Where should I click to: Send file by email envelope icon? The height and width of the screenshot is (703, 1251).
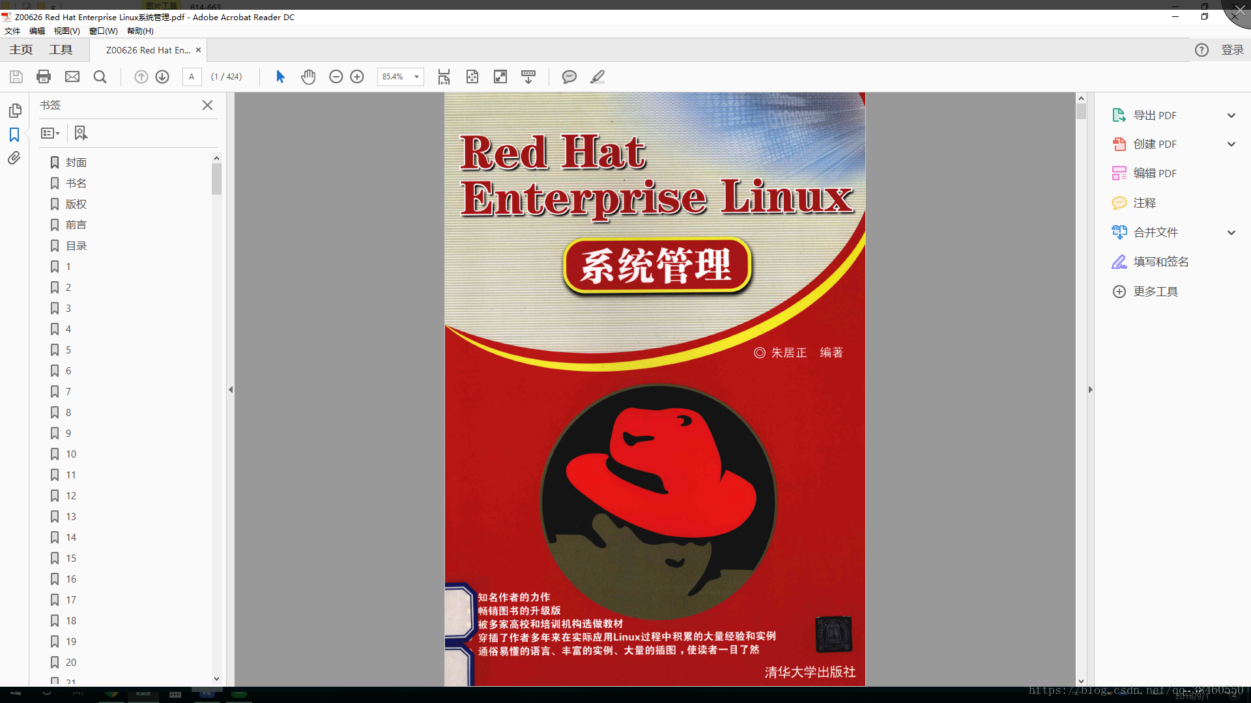72,77
